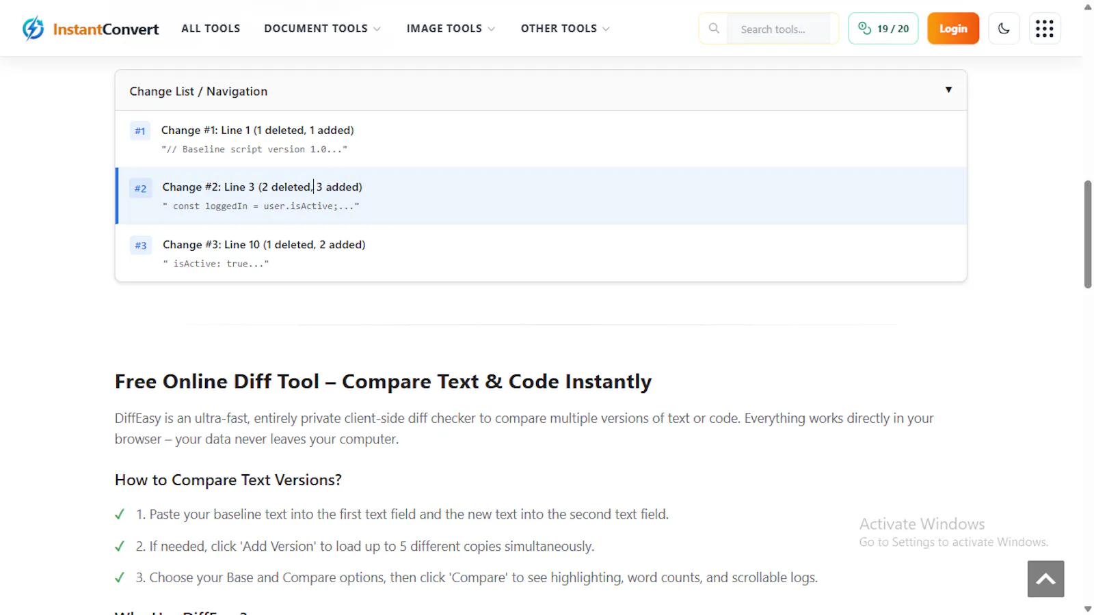Open the apps grid menu icon

click(x=1045, y=29)
